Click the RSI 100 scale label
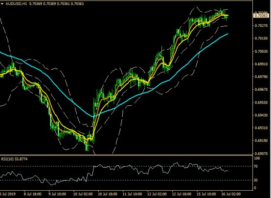The image size is (271, 198). coord(257,158)
